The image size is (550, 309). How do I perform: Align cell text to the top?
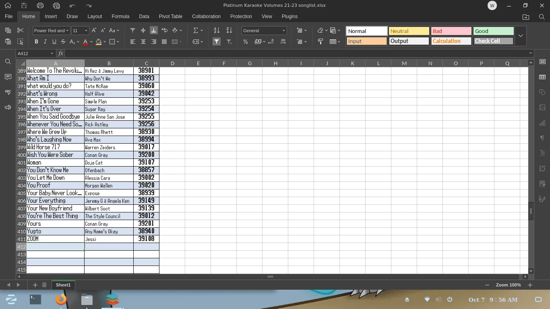(x=132, y=31)
